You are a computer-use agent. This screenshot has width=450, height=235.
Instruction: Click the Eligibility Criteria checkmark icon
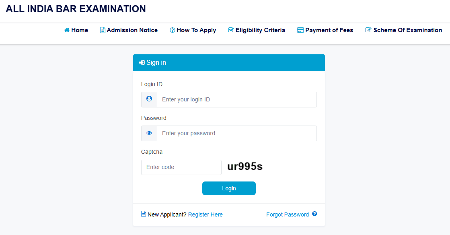pos(231,30)
